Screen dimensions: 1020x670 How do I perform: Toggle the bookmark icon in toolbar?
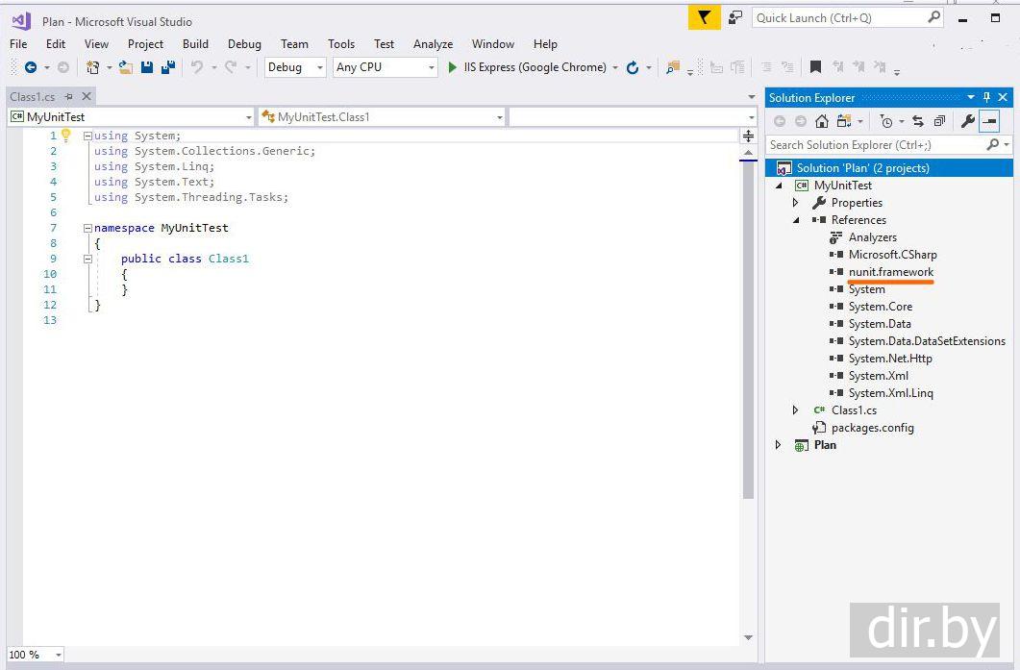(x=815, y=67)
